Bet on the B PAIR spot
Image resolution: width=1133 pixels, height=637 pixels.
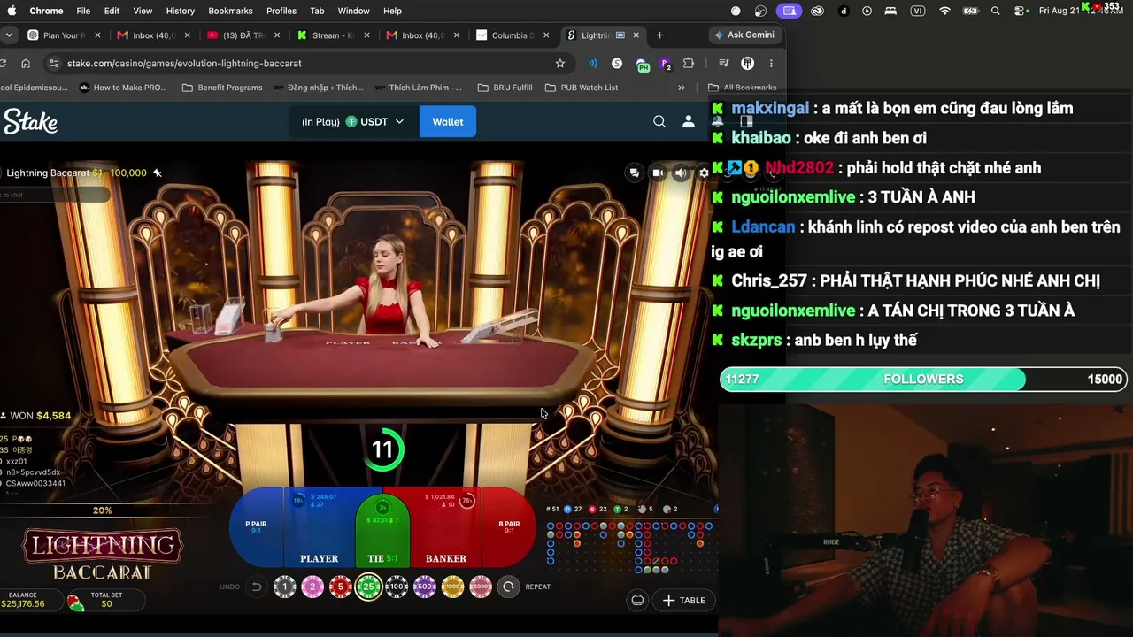(509, 527)
